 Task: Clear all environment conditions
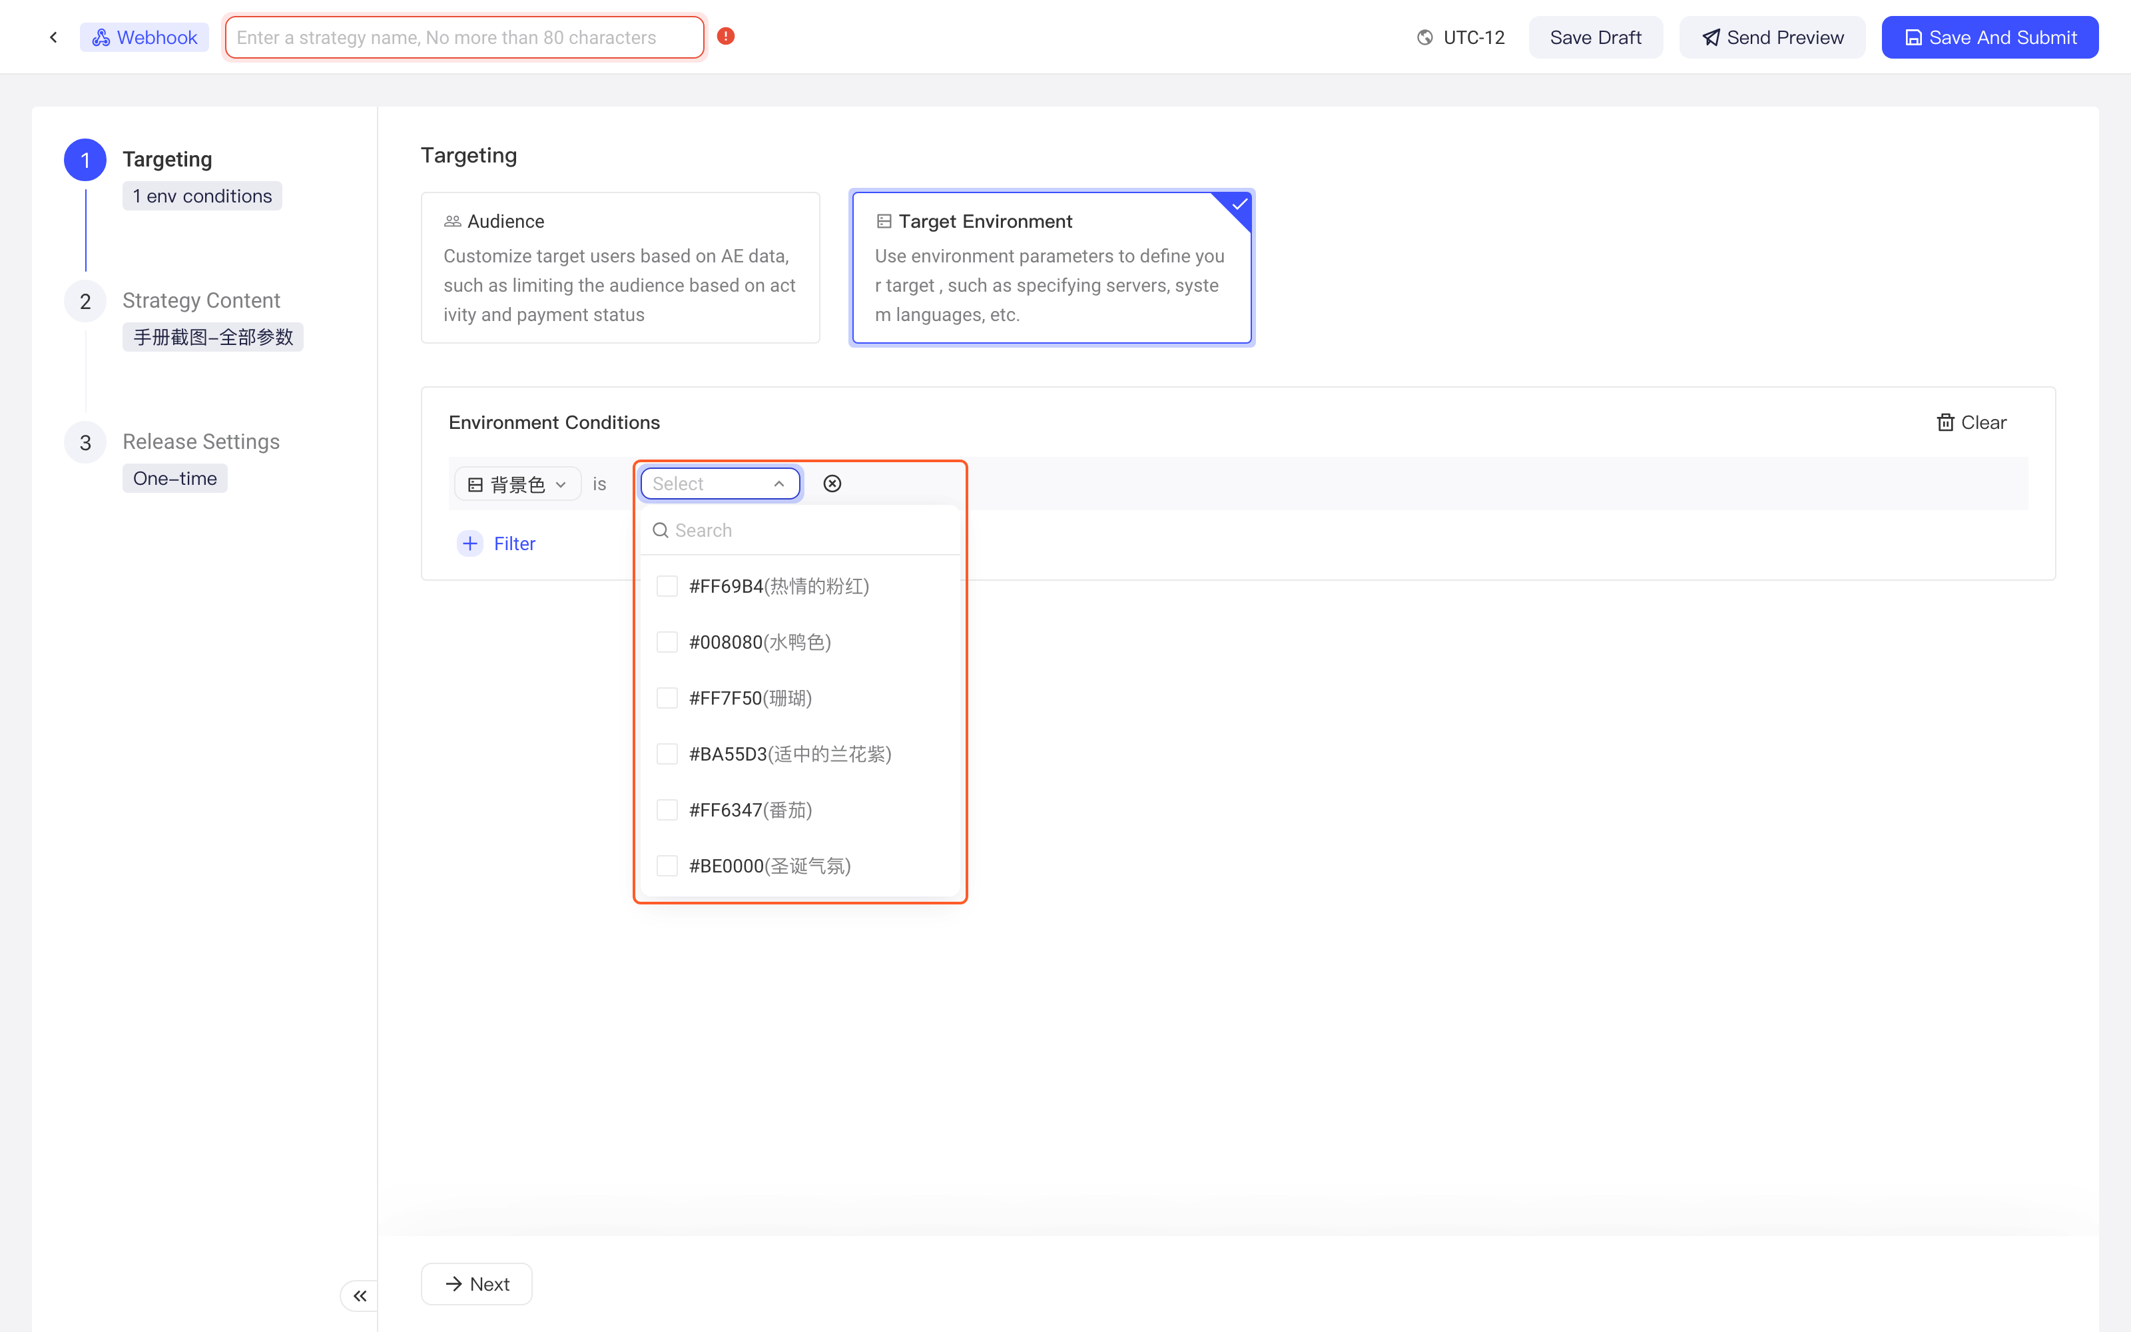point(1971,422)
